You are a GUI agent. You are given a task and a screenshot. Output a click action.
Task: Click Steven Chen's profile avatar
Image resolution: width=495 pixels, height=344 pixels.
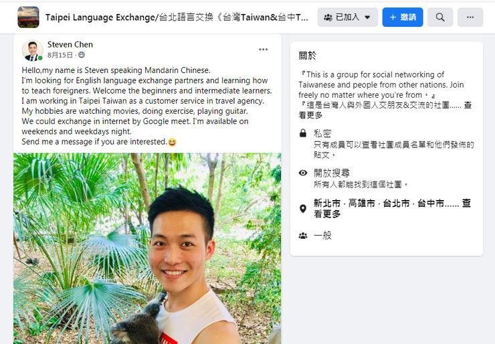33,50
